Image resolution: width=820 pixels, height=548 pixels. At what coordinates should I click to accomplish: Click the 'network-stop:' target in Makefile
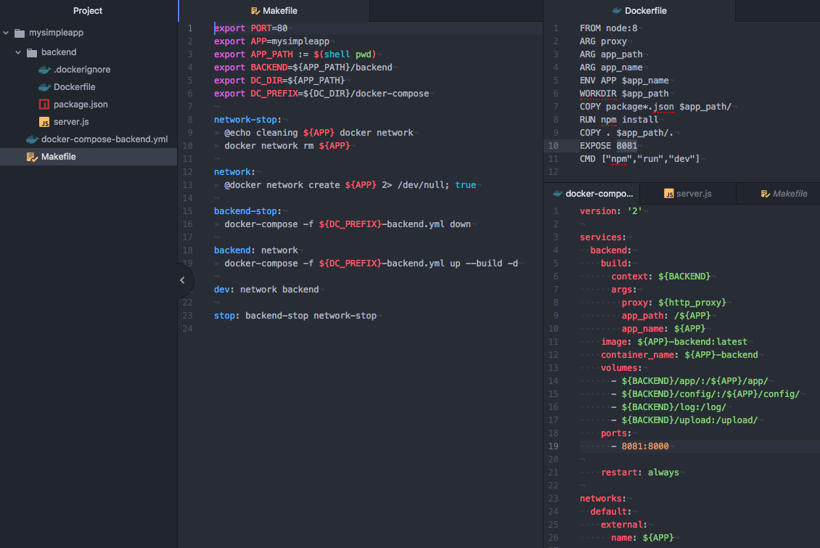247,120
